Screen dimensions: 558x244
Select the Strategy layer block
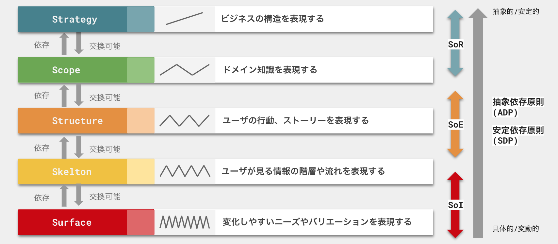click(73, 19)
